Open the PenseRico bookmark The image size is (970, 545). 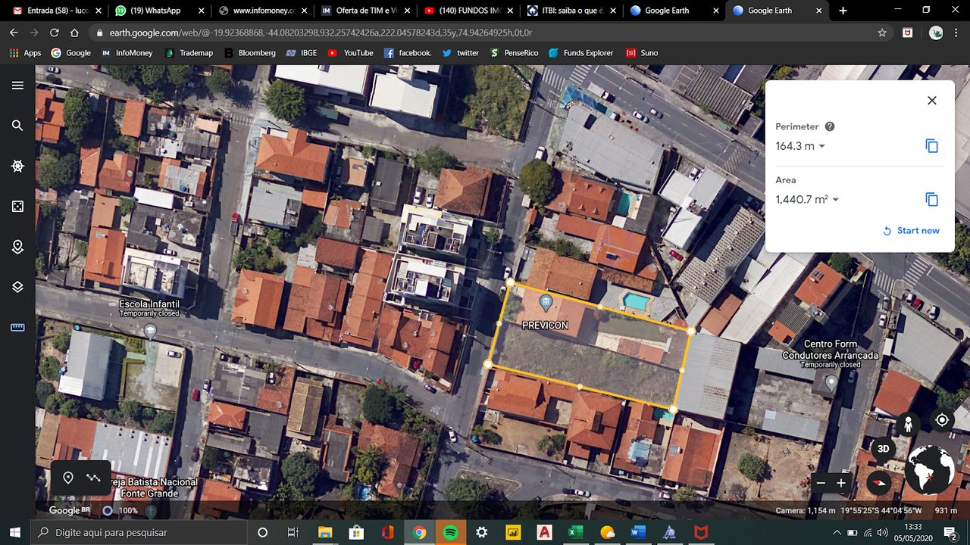click(515, 53)
